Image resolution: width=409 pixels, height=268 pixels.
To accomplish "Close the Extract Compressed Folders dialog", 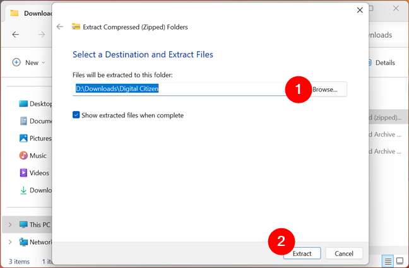I will point(360,10).
